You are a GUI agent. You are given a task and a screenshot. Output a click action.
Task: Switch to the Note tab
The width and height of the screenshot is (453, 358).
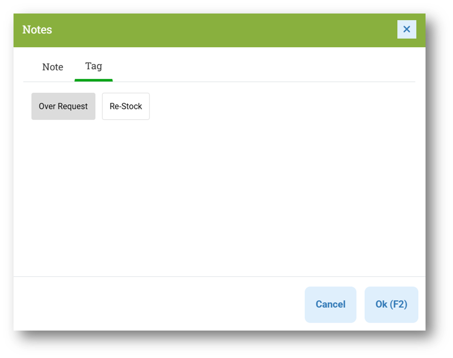pyautogui.click(x=52, y=67)
